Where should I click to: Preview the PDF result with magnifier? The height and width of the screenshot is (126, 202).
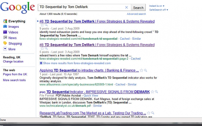click(x=156, y=92)
